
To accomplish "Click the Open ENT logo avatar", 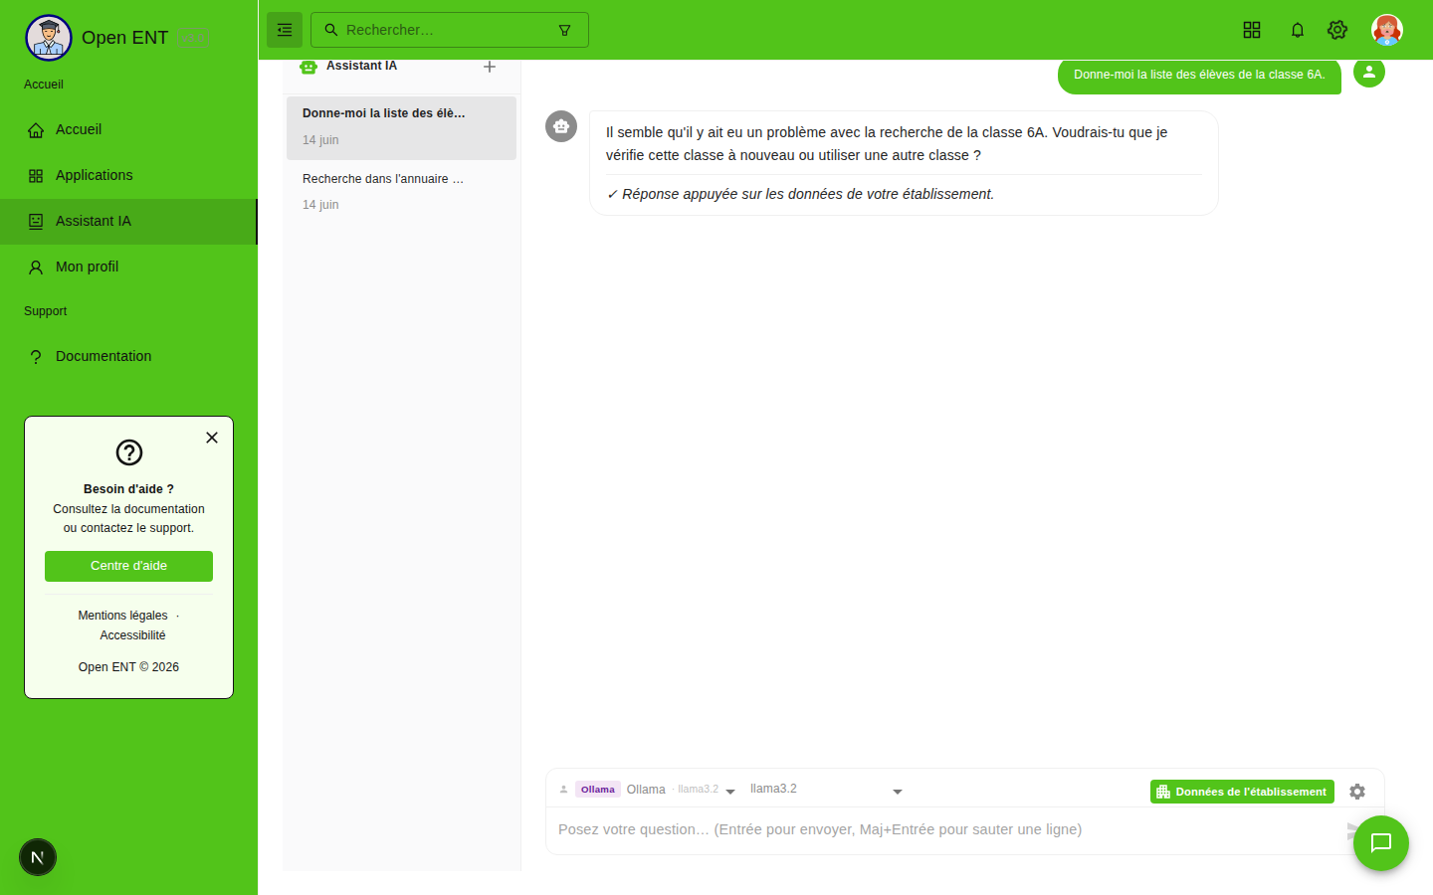I will [x=49, y=38].
